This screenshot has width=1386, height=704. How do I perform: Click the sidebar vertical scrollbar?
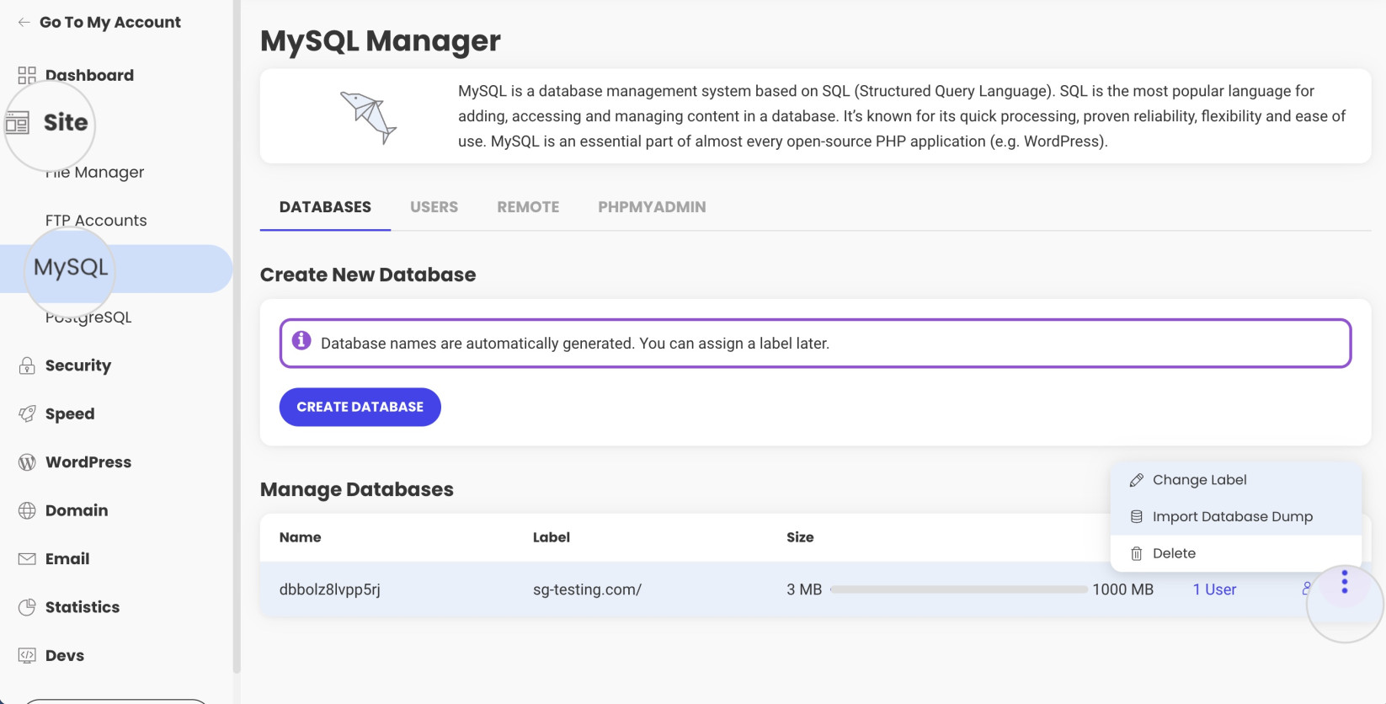(237, 337)
